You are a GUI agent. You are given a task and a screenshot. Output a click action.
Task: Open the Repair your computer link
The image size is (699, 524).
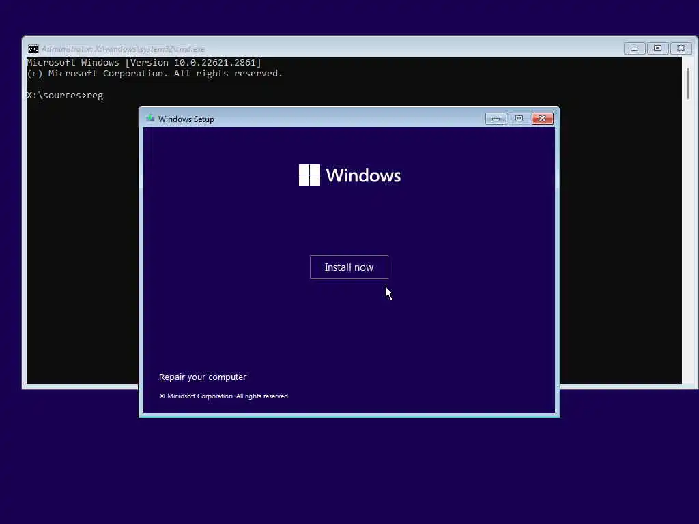tap(202, 377)
